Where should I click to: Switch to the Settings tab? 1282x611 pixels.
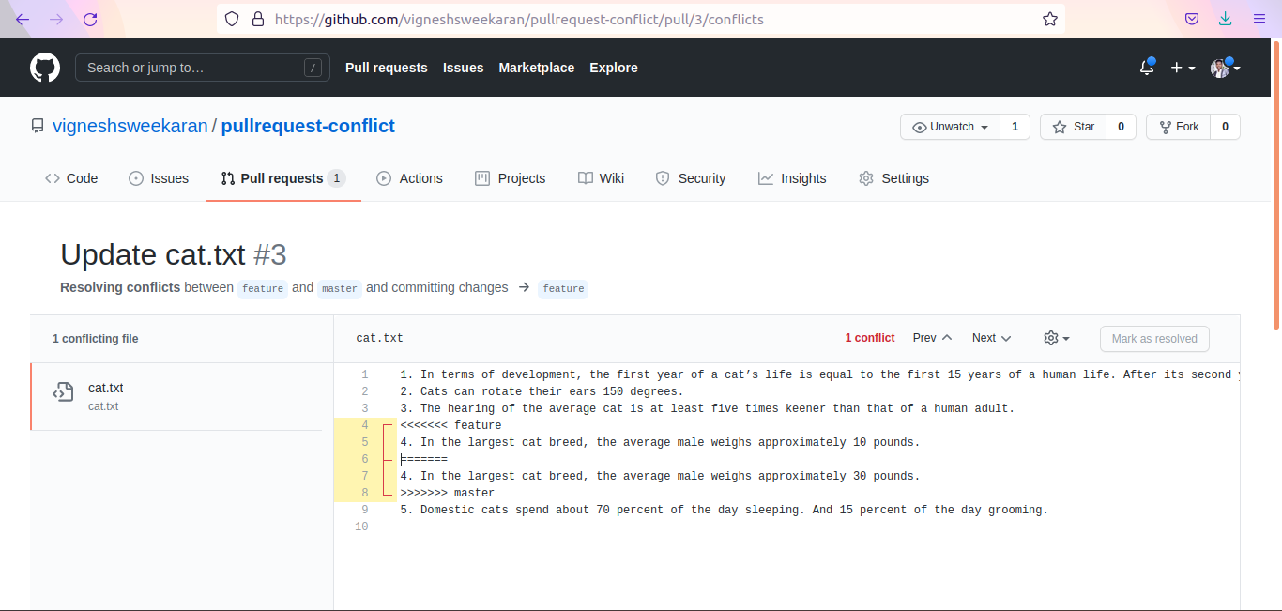tap(893, 178)
